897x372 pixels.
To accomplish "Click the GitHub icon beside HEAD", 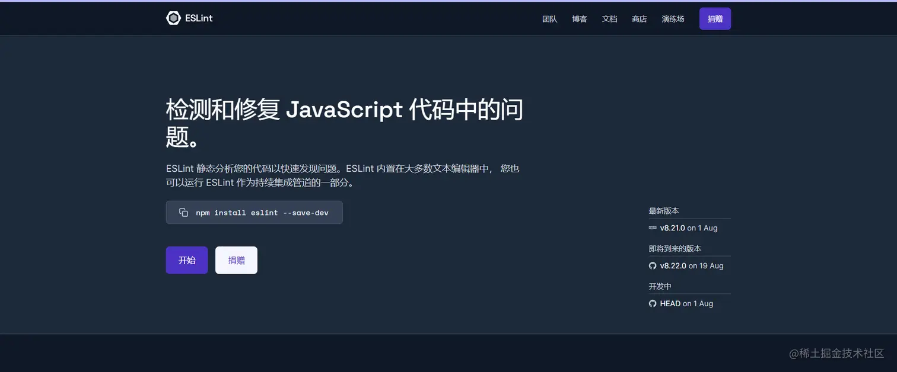I will tap(653, 304).
